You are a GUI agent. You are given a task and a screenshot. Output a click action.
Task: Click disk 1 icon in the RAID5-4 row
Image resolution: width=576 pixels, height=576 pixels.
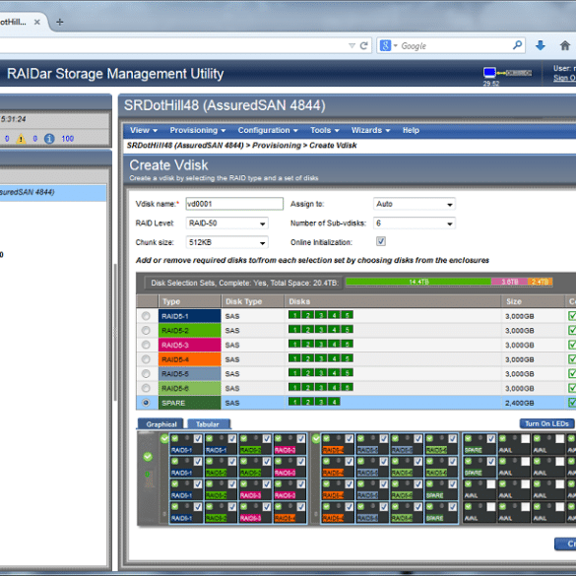(294, 358)
